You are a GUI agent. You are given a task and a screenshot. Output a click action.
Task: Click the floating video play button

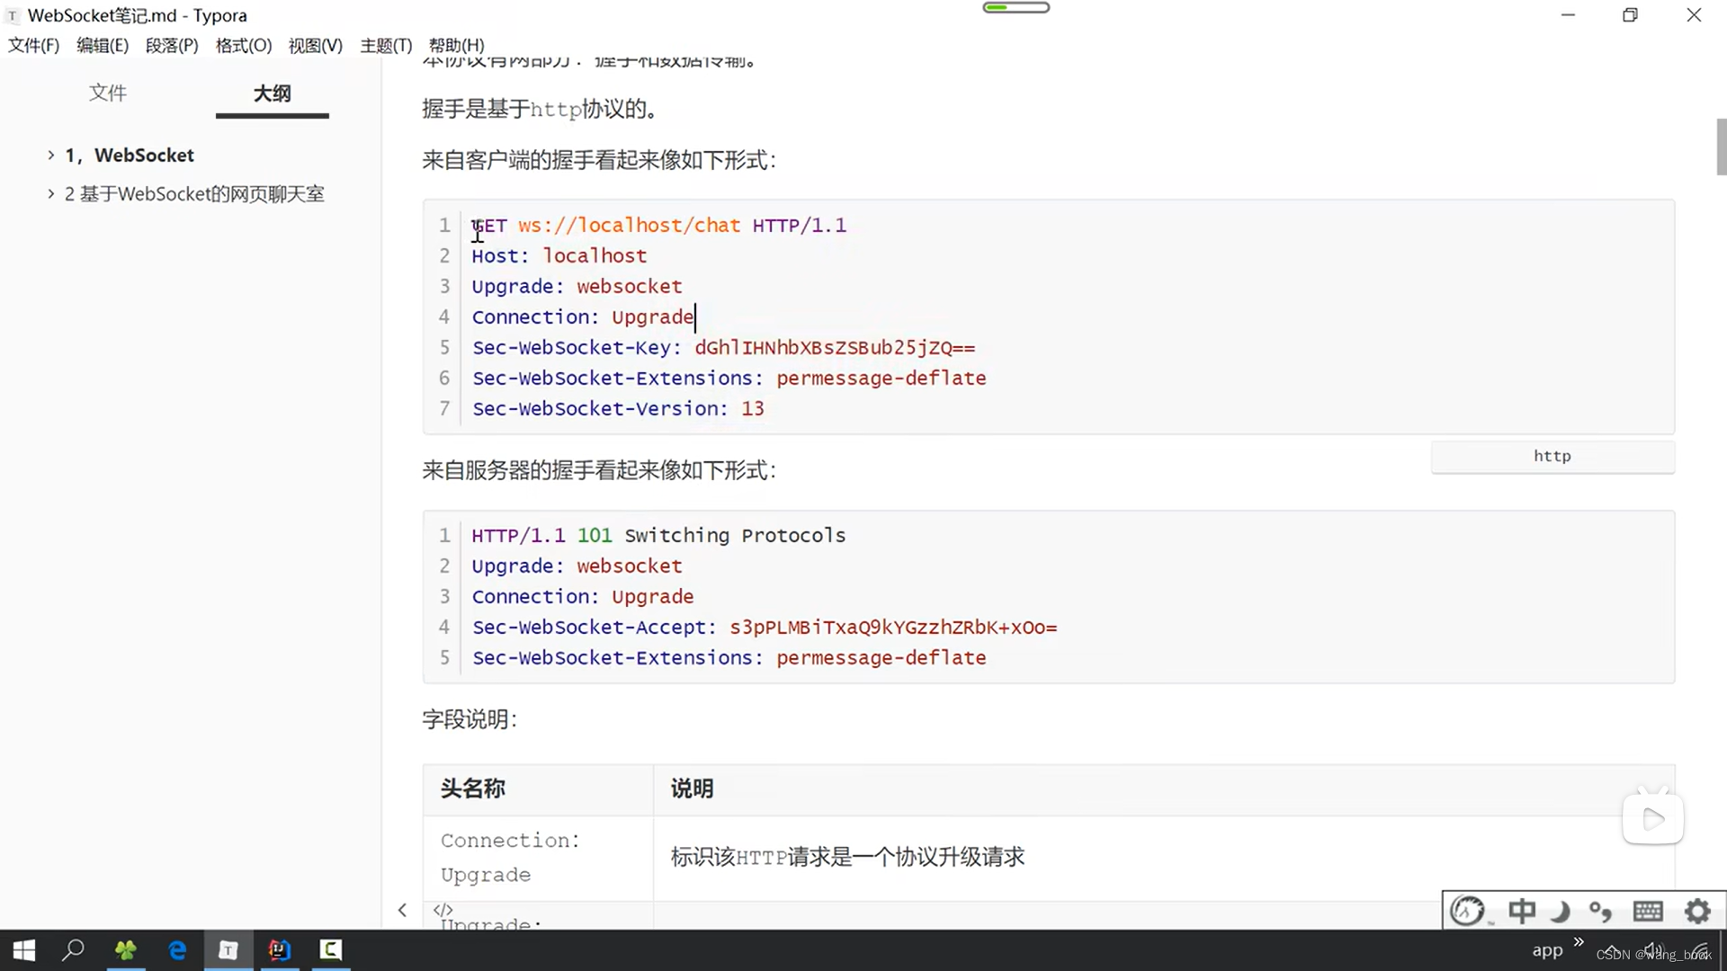(x=1653, y=819)
